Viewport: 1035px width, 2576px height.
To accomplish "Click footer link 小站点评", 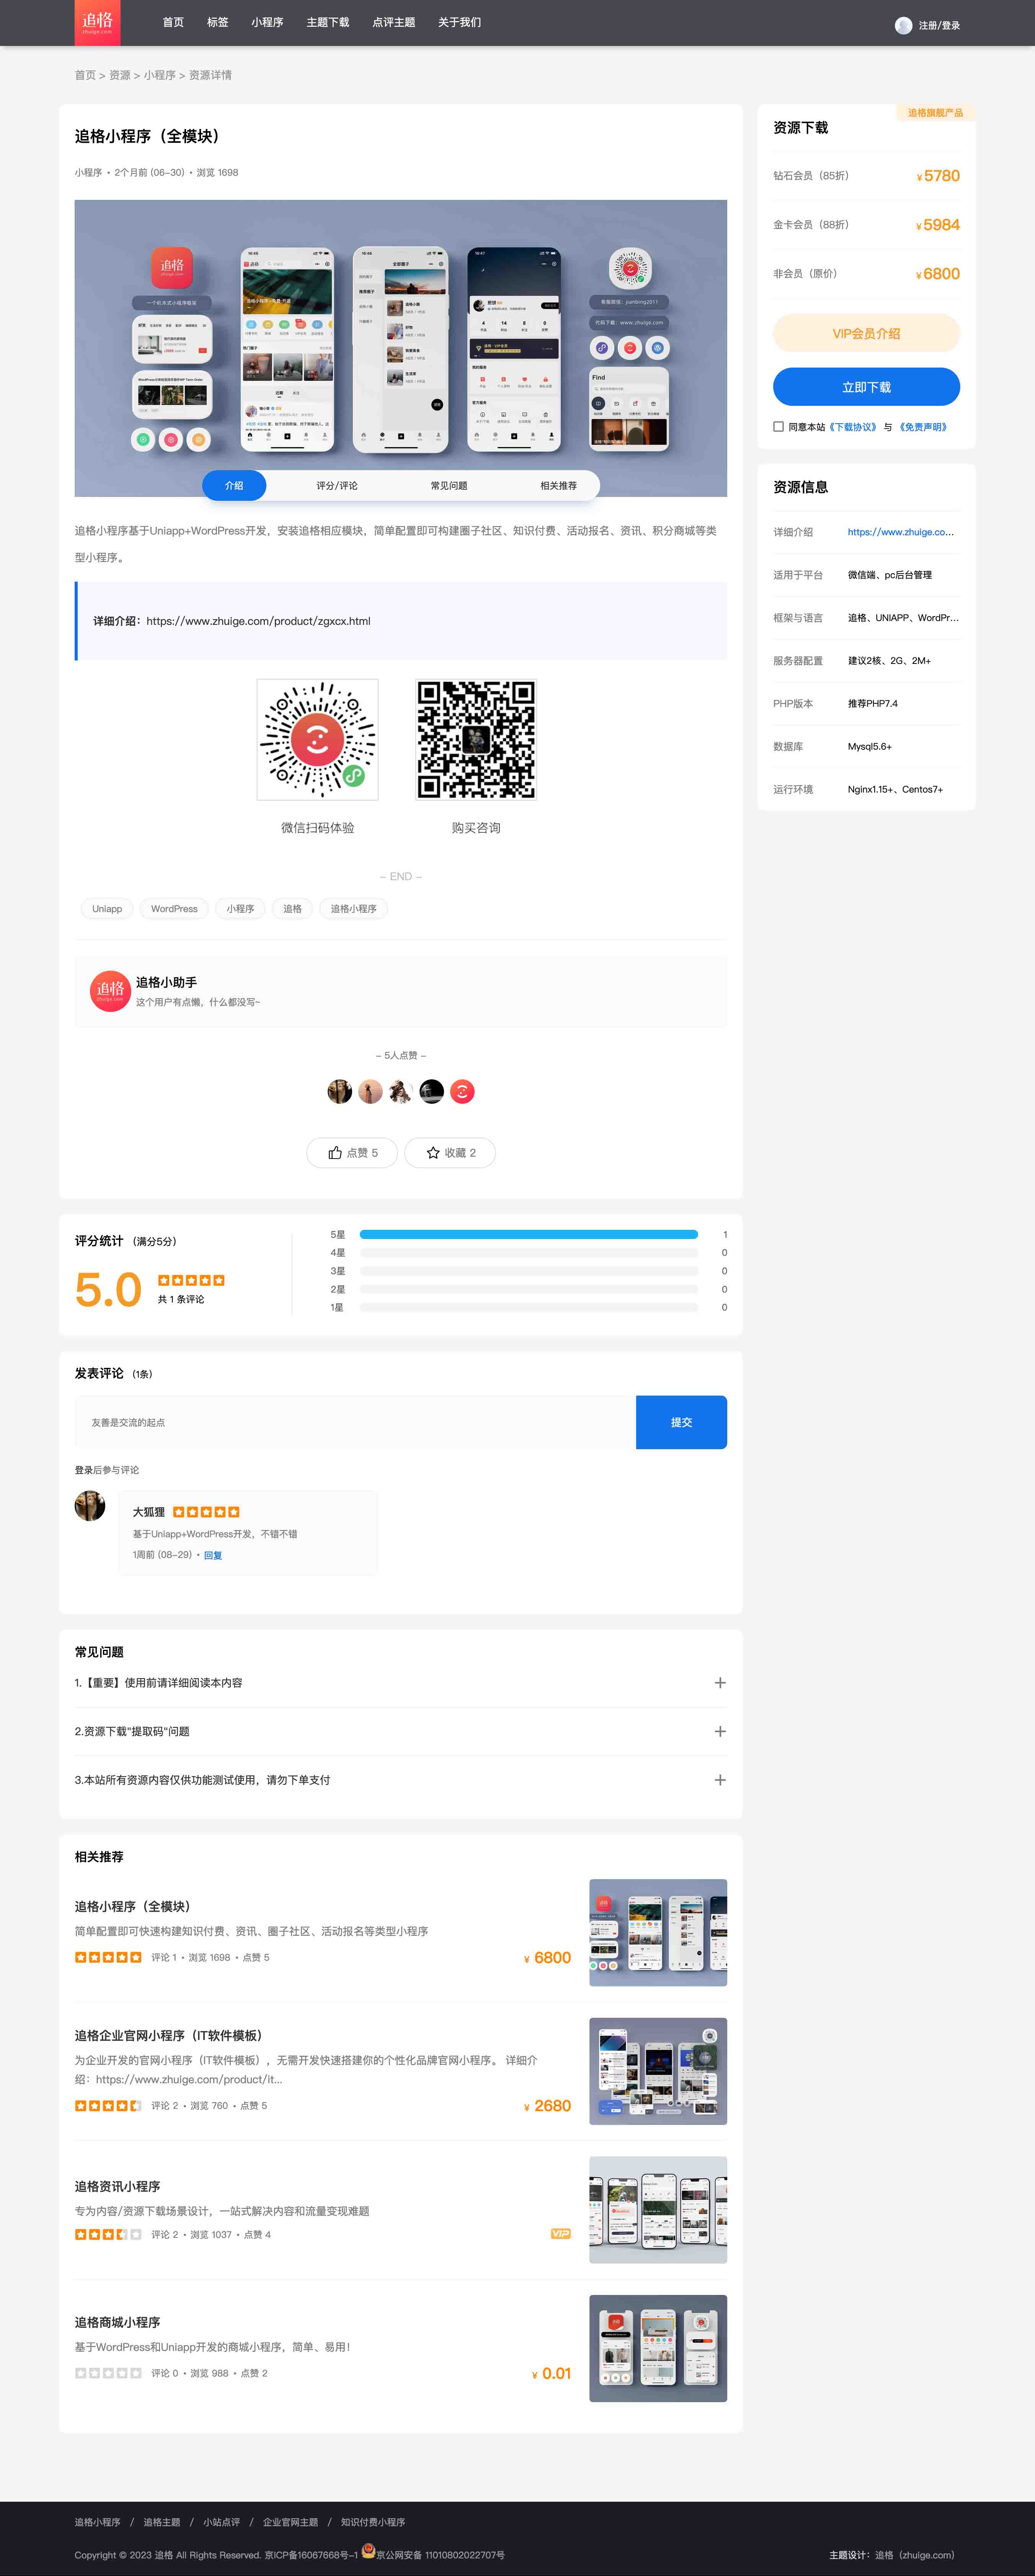I will [222, 2522].
